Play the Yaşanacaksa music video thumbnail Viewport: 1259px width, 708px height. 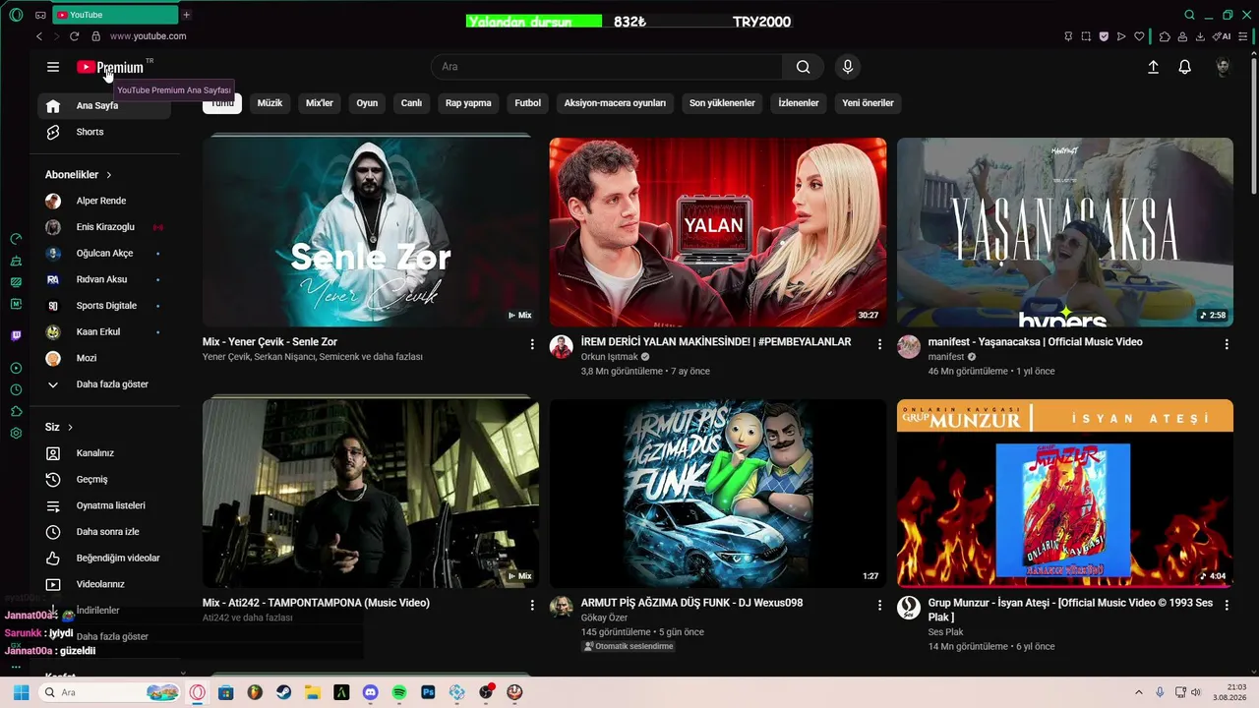click(1065, 232)
